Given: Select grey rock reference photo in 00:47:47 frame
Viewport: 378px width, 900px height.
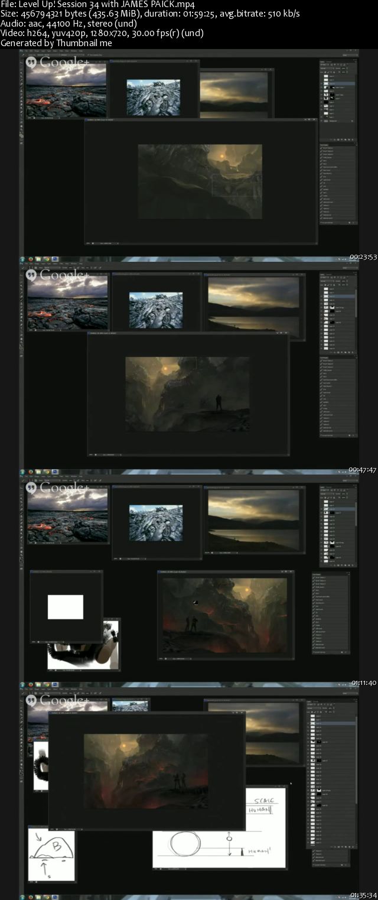Looking at the screenshot, I should pyautogui.click(x=155, y=310).
